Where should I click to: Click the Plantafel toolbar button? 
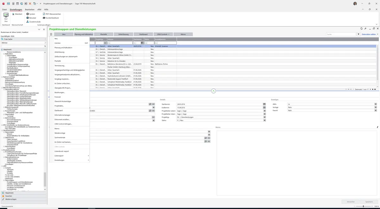(103, 34)
